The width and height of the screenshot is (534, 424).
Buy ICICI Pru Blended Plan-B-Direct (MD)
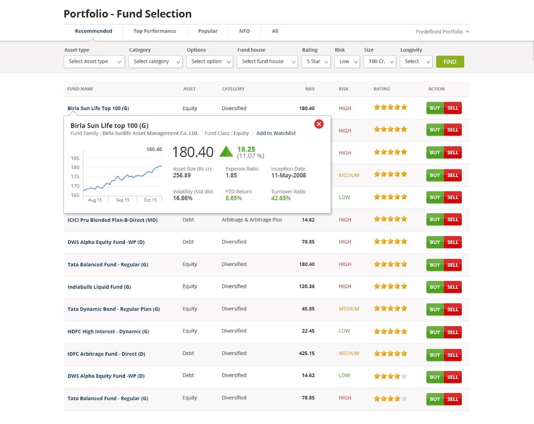pos(435,219)
